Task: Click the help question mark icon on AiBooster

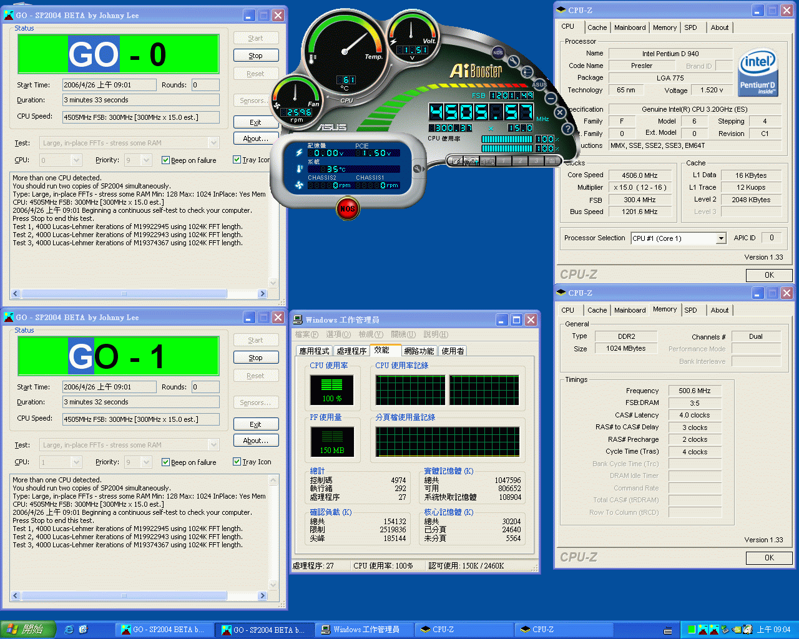Action: [567, 129]
